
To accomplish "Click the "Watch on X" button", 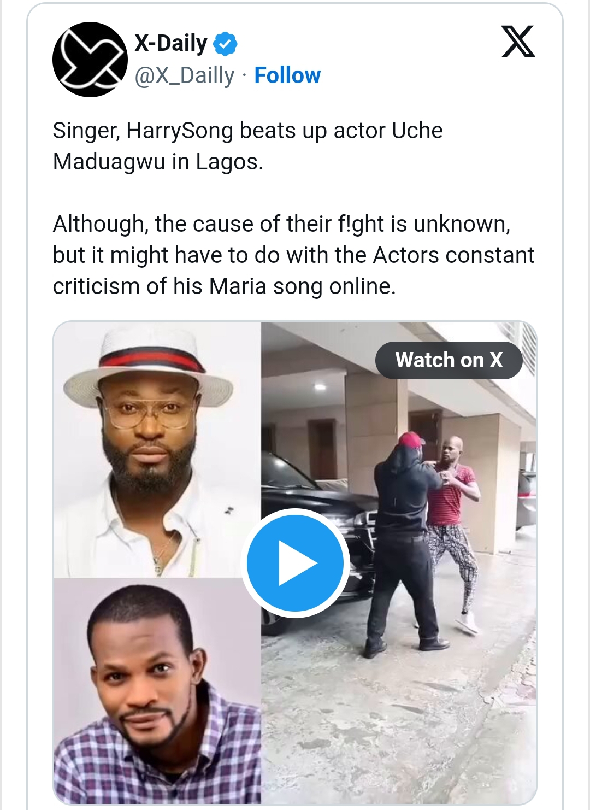I will pyautogui.click(x=449, y=360).
